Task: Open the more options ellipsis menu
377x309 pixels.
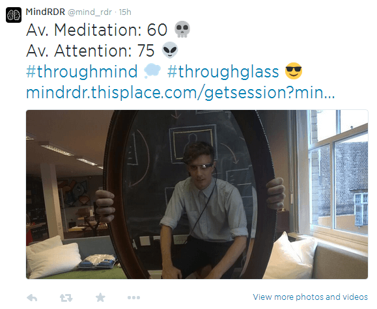Action: tap(133, 298)
